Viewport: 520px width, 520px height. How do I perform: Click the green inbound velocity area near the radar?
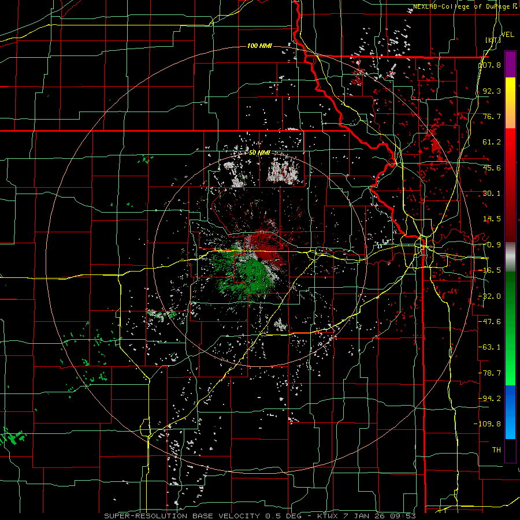pyautogui.click(x=255, y=274)
